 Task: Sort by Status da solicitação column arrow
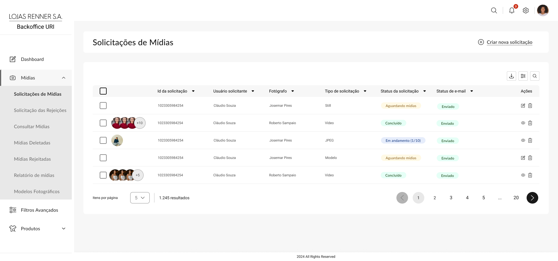425,91
